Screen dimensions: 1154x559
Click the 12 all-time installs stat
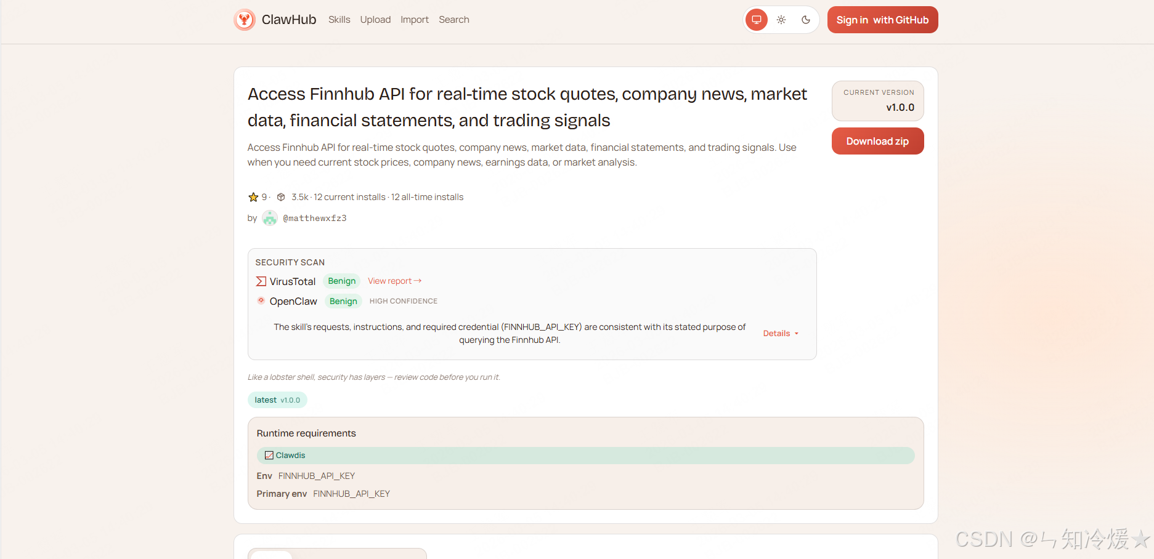point(427,197)
